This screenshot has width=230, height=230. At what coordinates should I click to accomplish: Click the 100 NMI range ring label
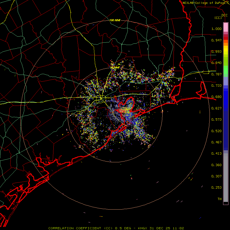tap(115, 20)
